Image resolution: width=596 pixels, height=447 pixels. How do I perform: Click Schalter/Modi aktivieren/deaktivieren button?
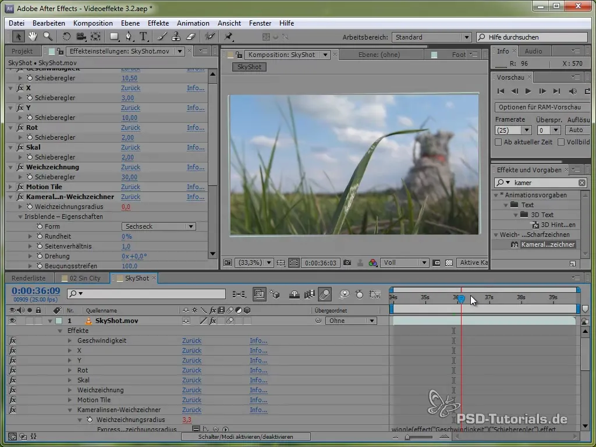point(246,437)
